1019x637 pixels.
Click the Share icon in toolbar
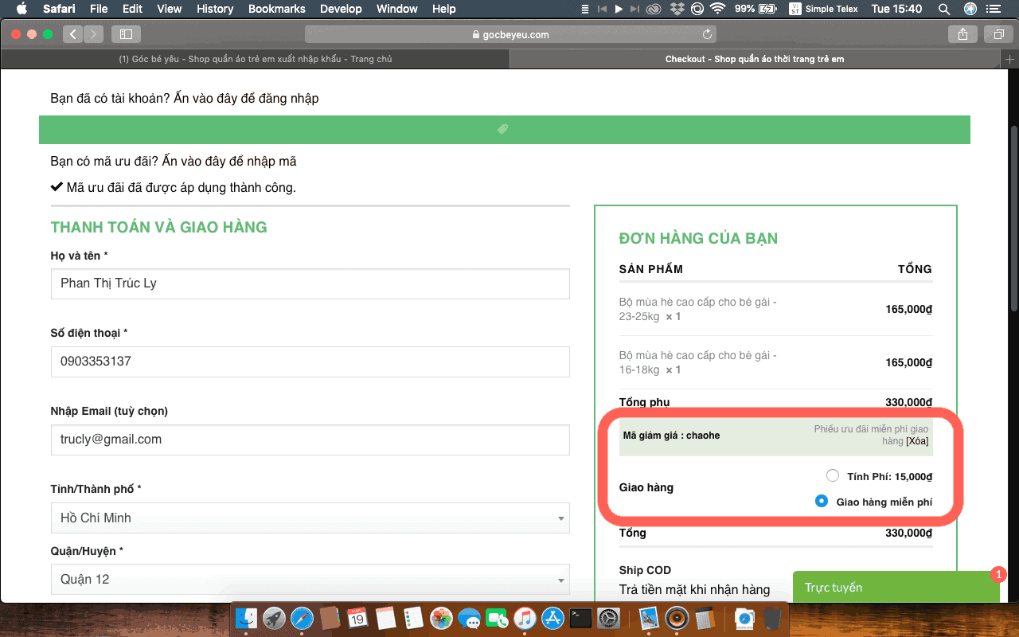pyautogui.click(x=962, y=34)
